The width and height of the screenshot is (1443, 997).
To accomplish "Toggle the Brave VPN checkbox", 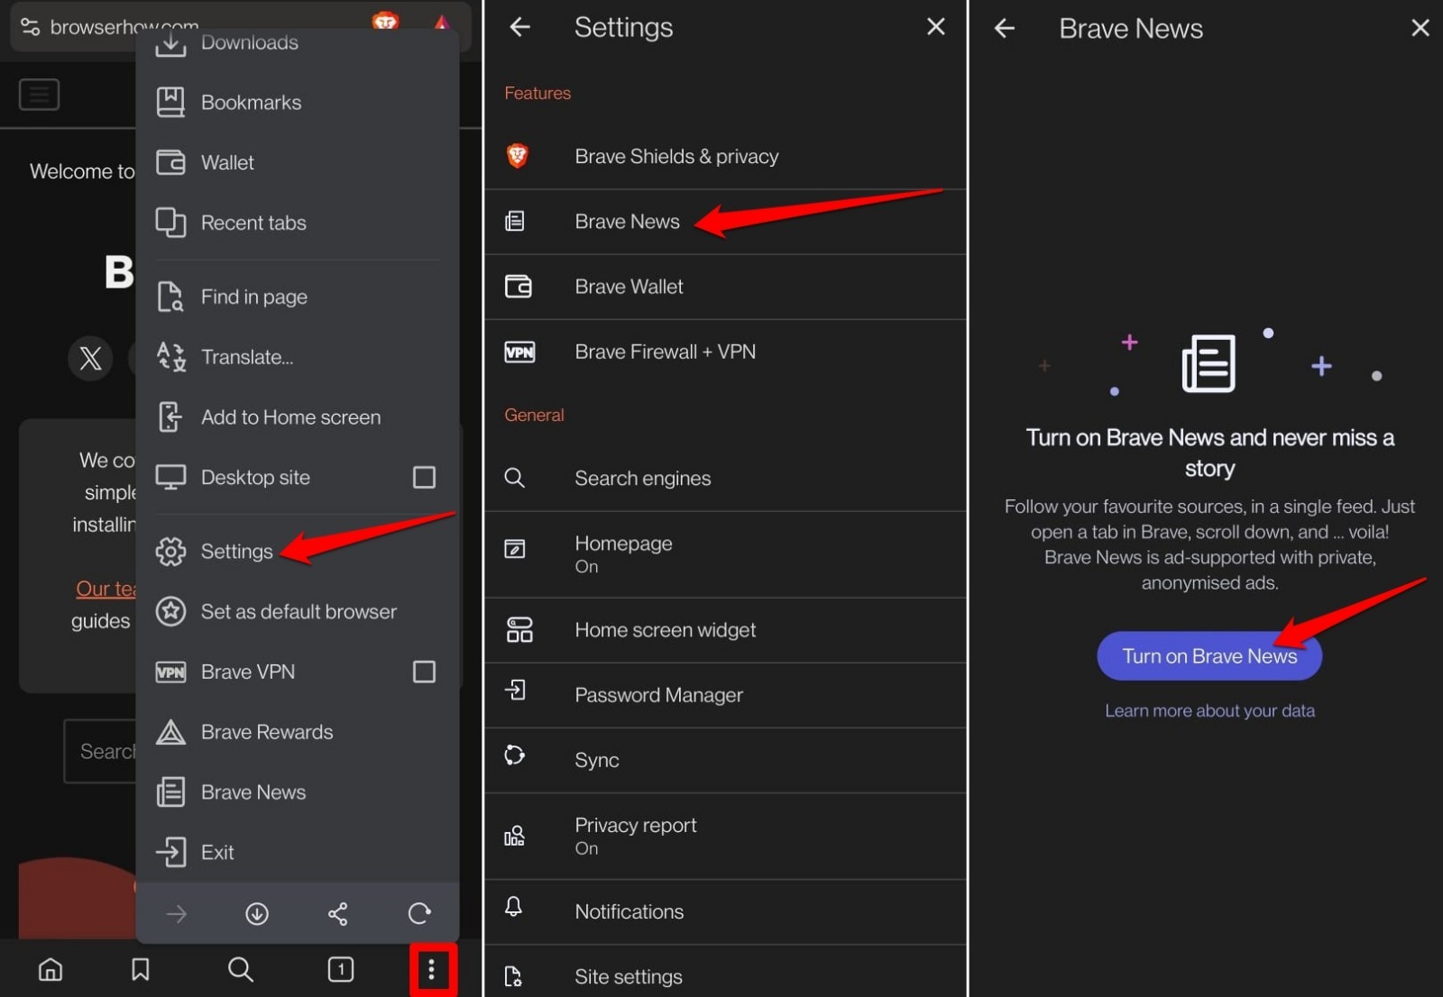I will [x=424, y=672].
